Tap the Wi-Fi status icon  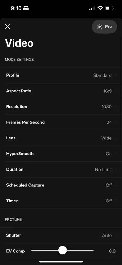[100, 8]
